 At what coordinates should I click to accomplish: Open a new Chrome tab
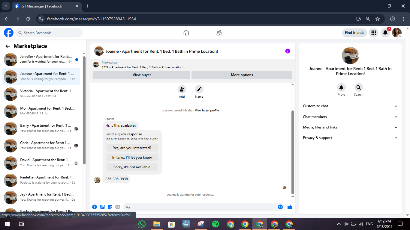pos(88,6)
